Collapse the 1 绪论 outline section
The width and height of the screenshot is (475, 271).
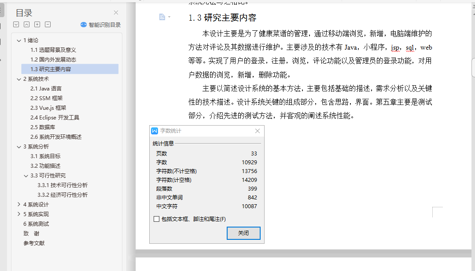[x=19, y=40]
